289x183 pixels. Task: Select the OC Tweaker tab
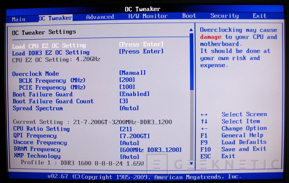tap(55, 18)
